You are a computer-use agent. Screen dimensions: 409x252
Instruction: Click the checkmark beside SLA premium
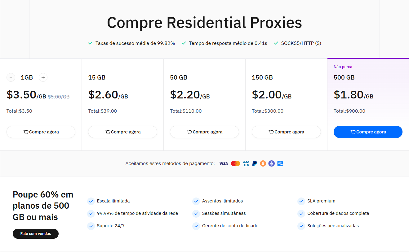click(x=301, y=201)
